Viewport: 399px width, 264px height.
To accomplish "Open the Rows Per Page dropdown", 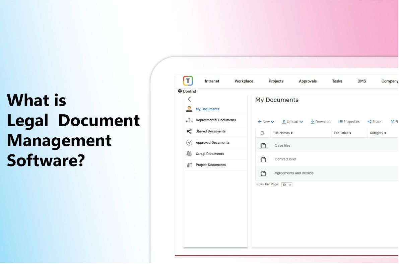I will (286, 185).
